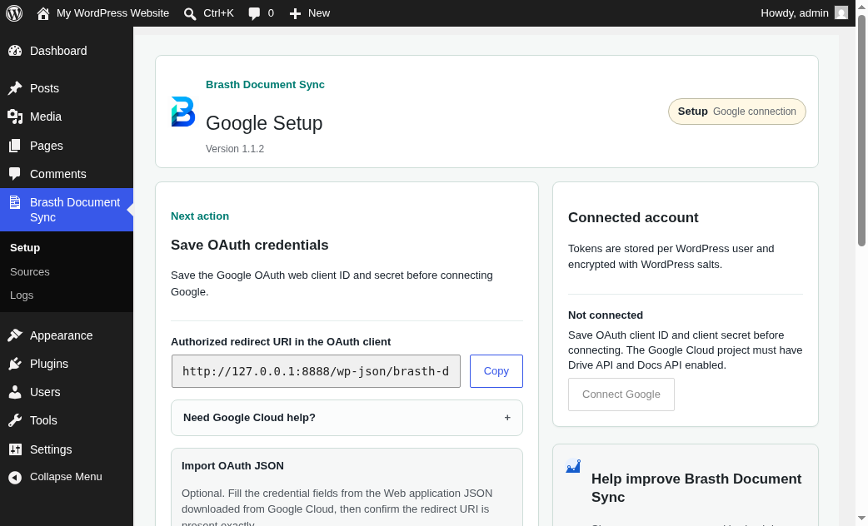Viewport: 868px width, 526px height.
Task: Click the Plugins plug icon
Action: tap(15, 364)
